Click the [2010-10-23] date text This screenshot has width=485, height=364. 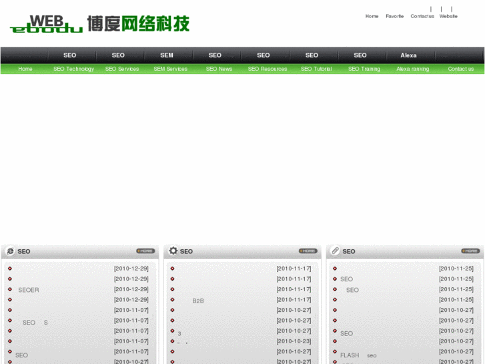[x=294, y=341]
